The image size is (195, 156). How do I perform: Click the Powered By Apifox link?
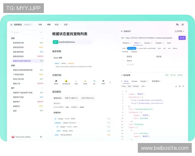(23, 137)
